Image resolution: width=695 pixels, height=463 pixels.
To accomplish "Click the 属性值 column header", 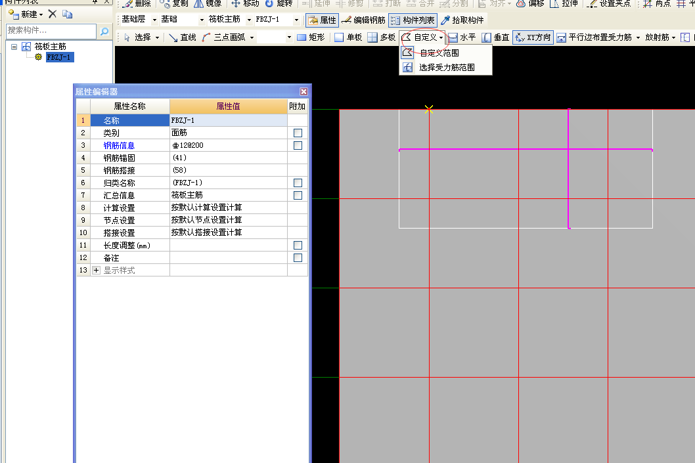I will point(228,106).
